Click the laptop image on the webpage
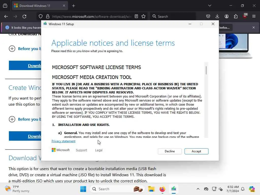The height and width of the screenshot is (195, 260). [236, 46]
